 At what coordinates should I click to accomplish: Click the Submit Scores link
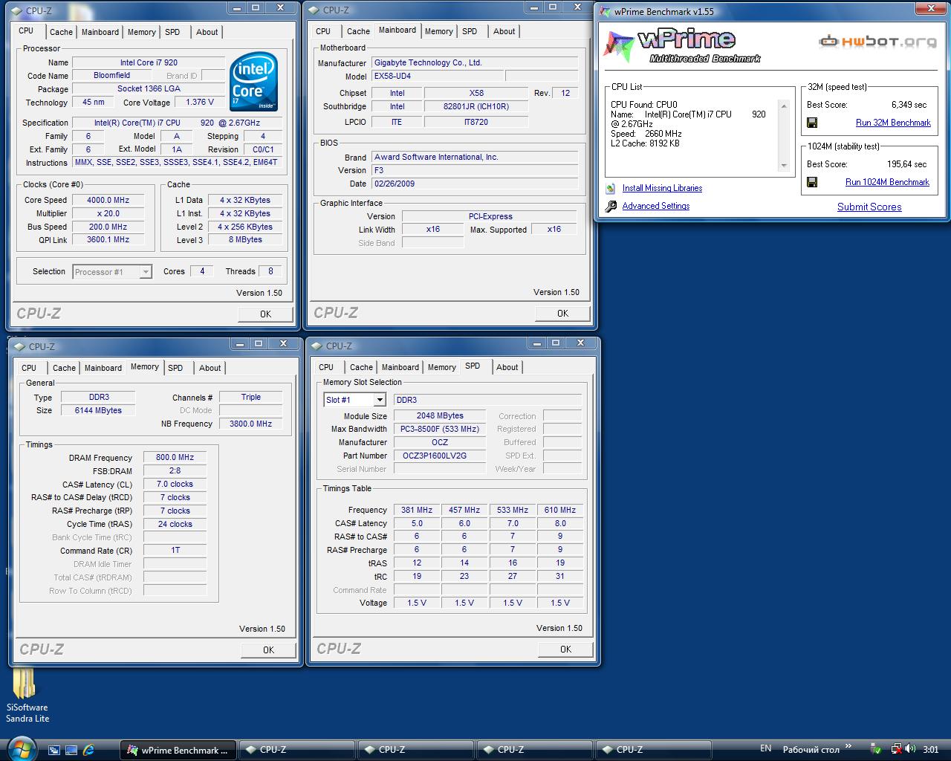click(x=869, y=207)
